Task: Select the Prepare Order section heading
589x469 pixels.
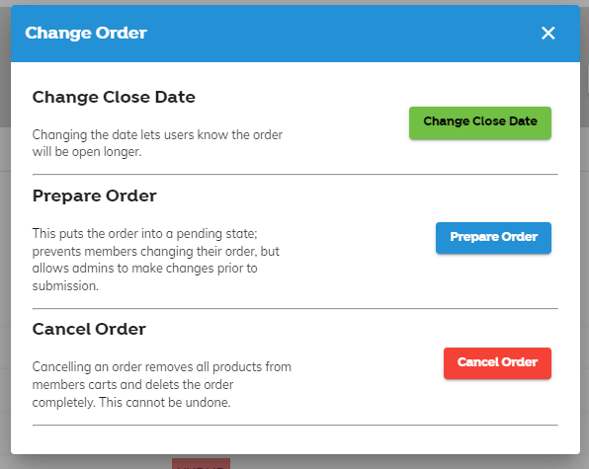Action: click(x=94, y=195)
